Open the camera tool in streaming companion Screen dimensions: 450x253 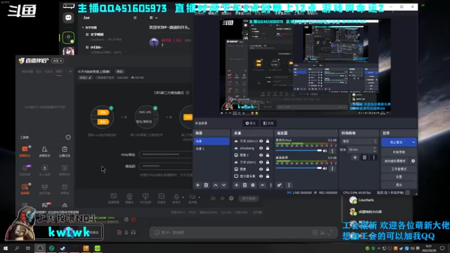pos(129,198)
